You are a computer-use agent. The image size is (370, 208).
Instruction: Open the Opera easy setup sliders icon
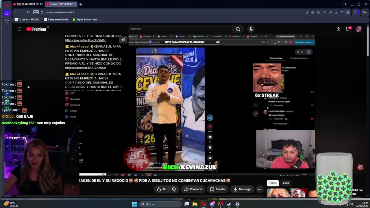coord(342,12)
